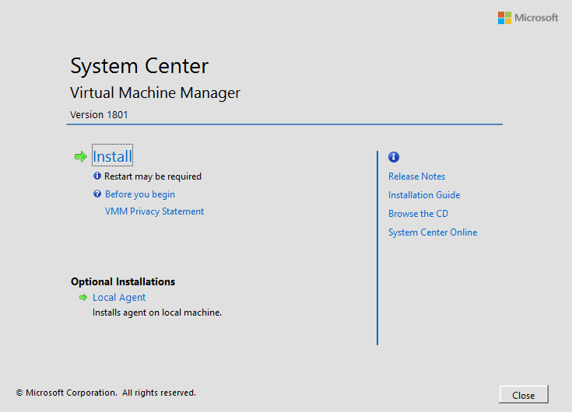572x412 pixels.
Task: Click the Microsoft Corporation copyright text
Action: tap(106, 393)
